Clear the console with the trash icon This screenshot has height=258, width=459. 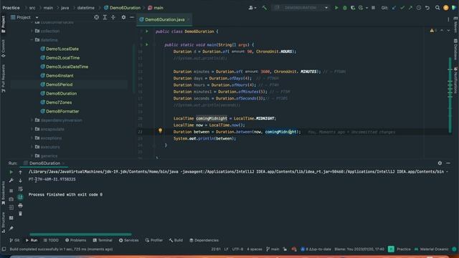(20, 214)
